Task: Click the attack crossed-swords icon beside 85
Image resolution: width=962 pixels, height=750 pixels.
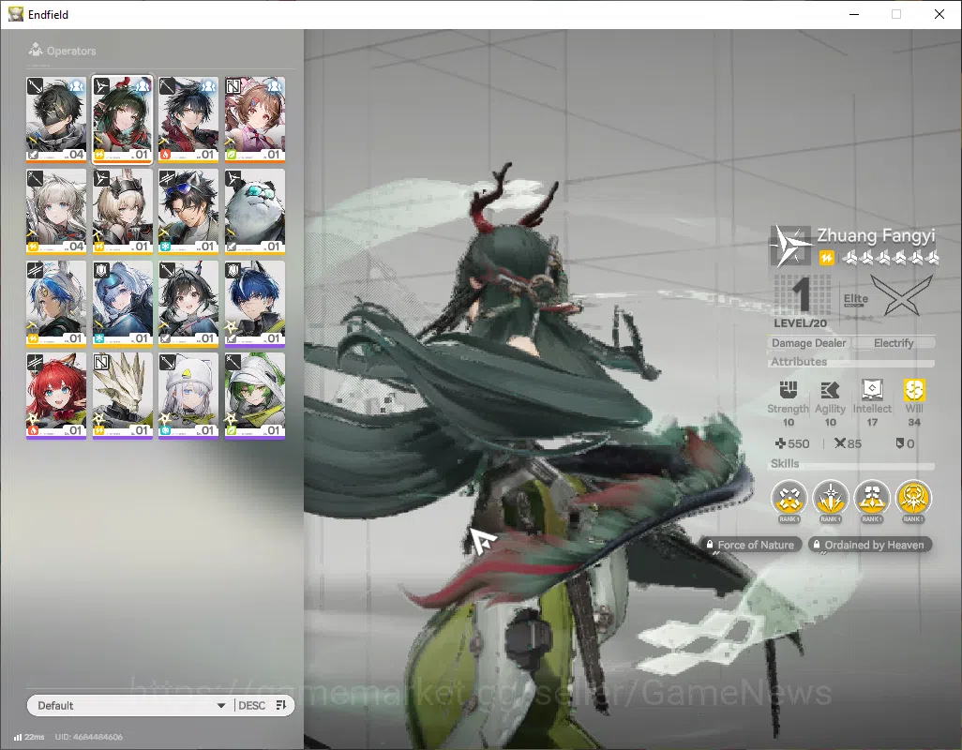Action: tap(840, 443)
